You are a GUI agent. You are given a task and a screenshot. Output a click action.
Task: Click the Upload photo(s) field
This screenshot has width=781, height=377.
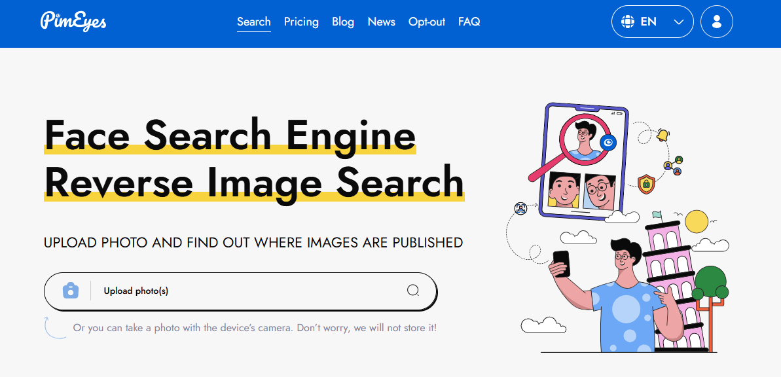click(249, 291)
